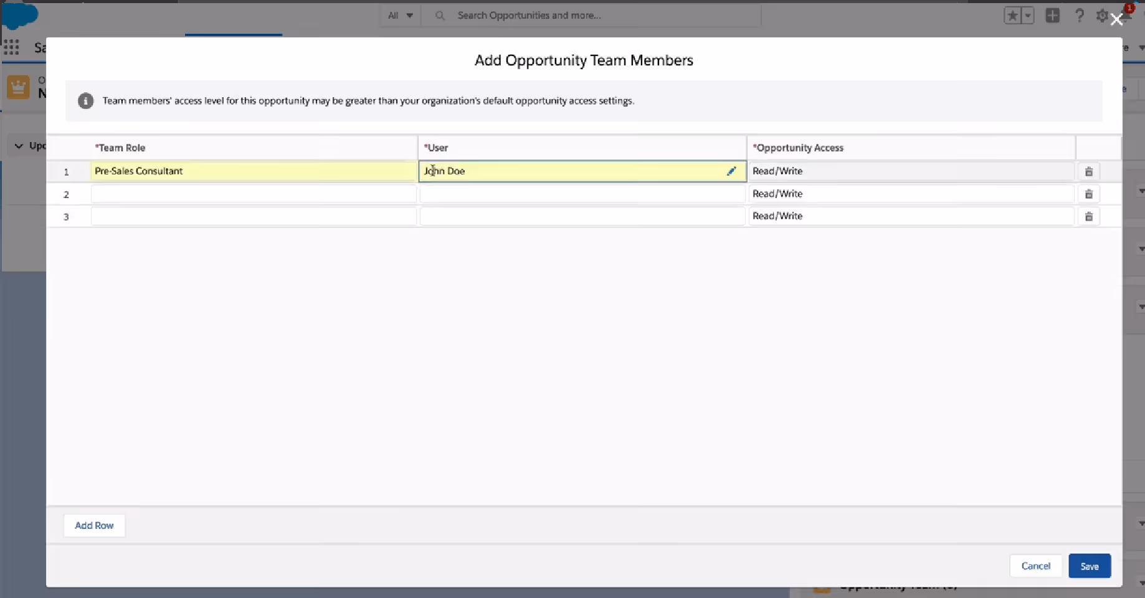Remove row 1 using its trash can icon
Screen dimensions: 1145x598
pos(1089,171)
